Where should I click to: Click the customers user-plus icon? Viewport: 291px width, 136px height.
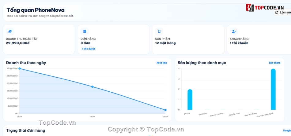pos(234,31)
